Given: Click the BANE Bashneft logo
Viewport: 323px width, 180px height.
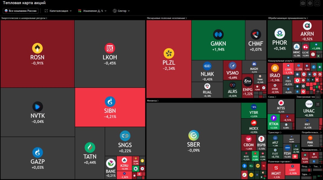Looking at the screenshot, I should (x=111, y=164).
